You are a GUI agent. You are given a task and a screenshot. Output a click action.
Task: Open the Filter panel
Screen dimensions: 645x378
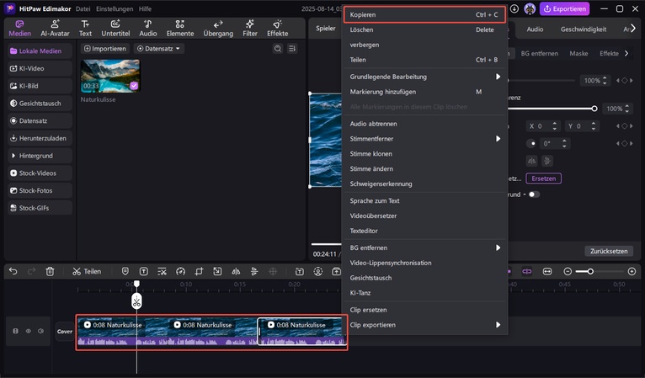click(250, 29)
